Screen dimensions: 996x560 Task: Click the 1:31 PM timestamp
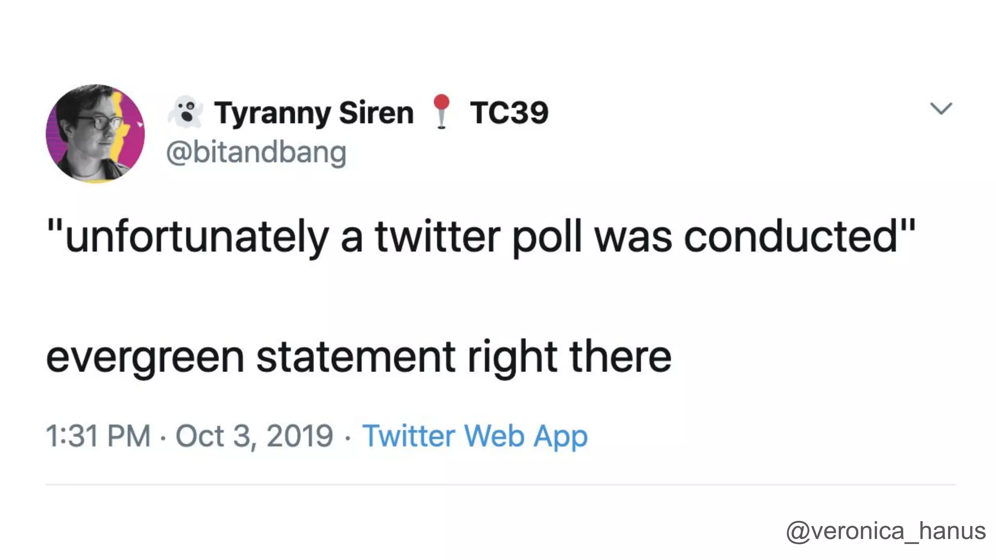coord(98,436)
